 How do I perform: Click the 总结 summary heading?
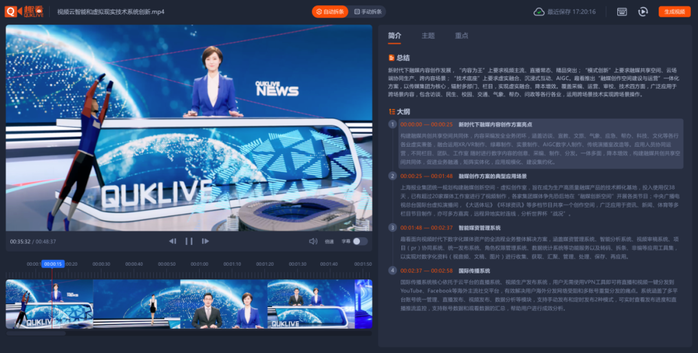tap(403, 58)
